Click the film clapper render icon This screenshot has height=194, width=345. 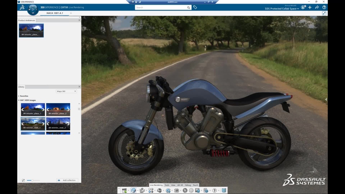(x=124, y=190)
